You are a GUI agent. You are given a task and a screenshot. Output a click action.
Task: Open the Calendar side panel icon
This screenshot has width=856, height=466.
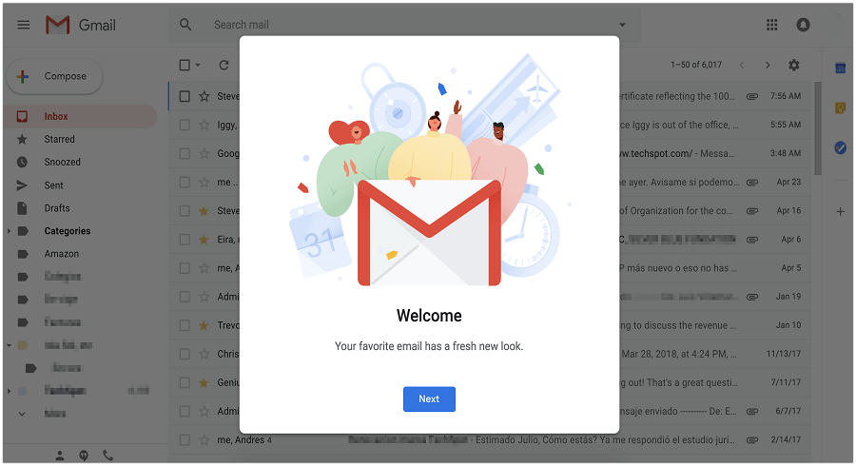(841, 68)
